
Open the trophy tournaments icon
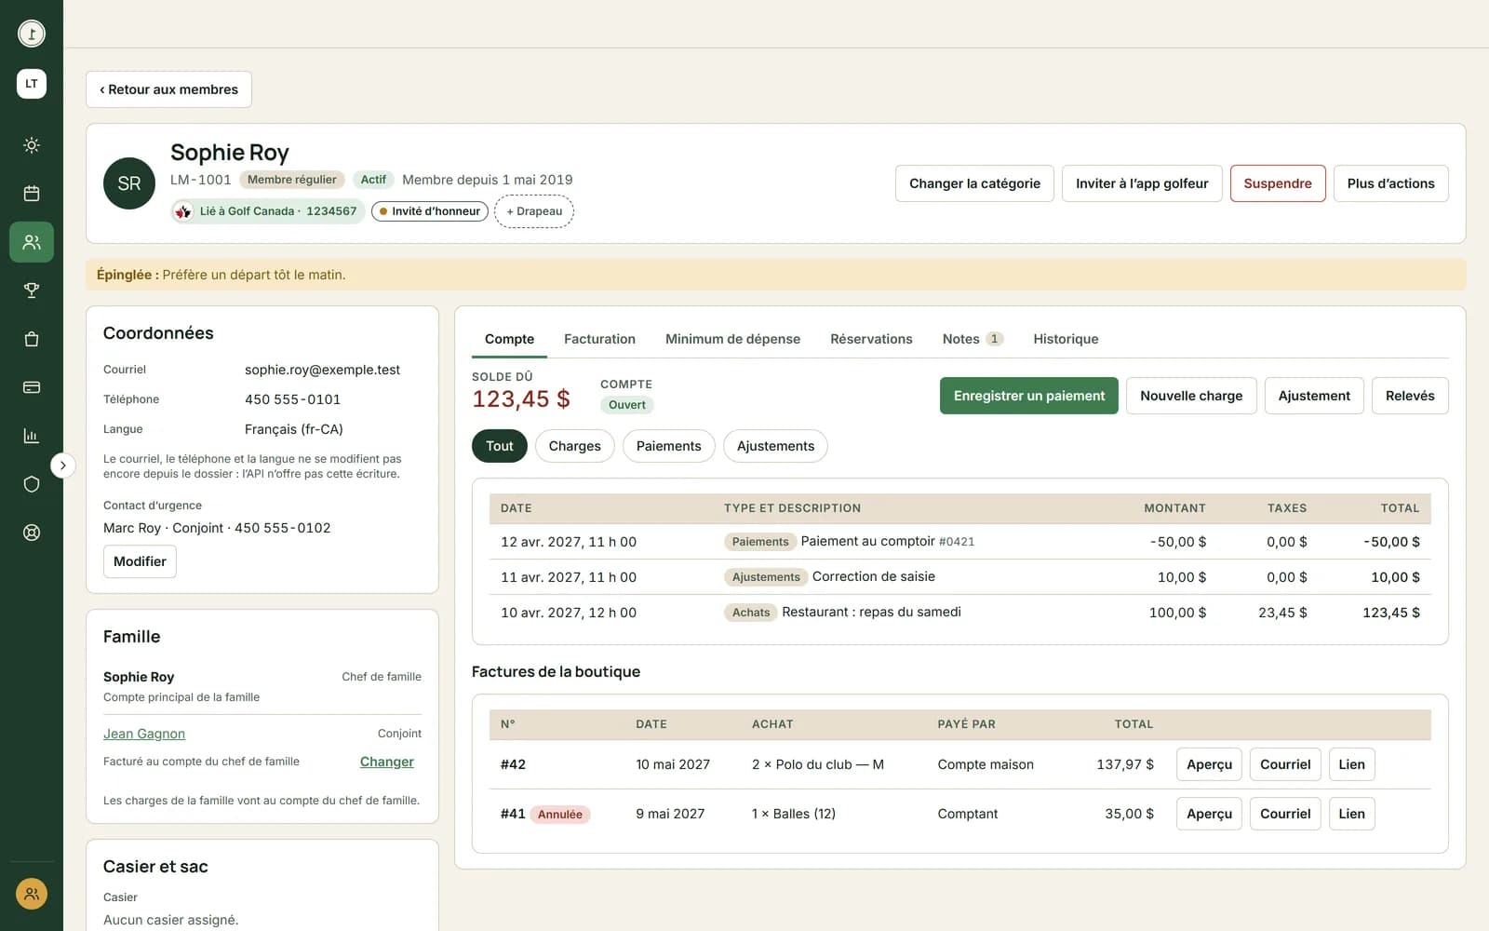point(32,290)
